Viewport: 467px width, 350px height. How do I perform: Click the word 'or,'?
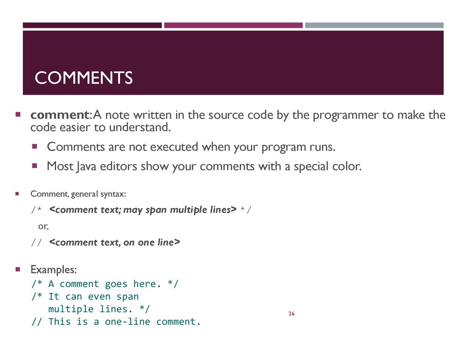(43, 226)
